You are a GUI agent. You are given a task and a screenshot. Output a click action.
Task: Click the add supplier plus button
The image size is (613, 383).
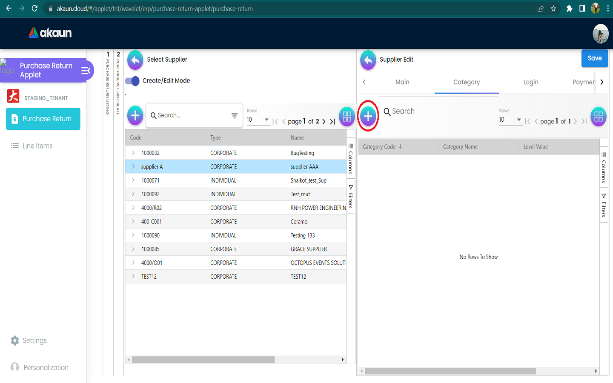coord(135,115)
